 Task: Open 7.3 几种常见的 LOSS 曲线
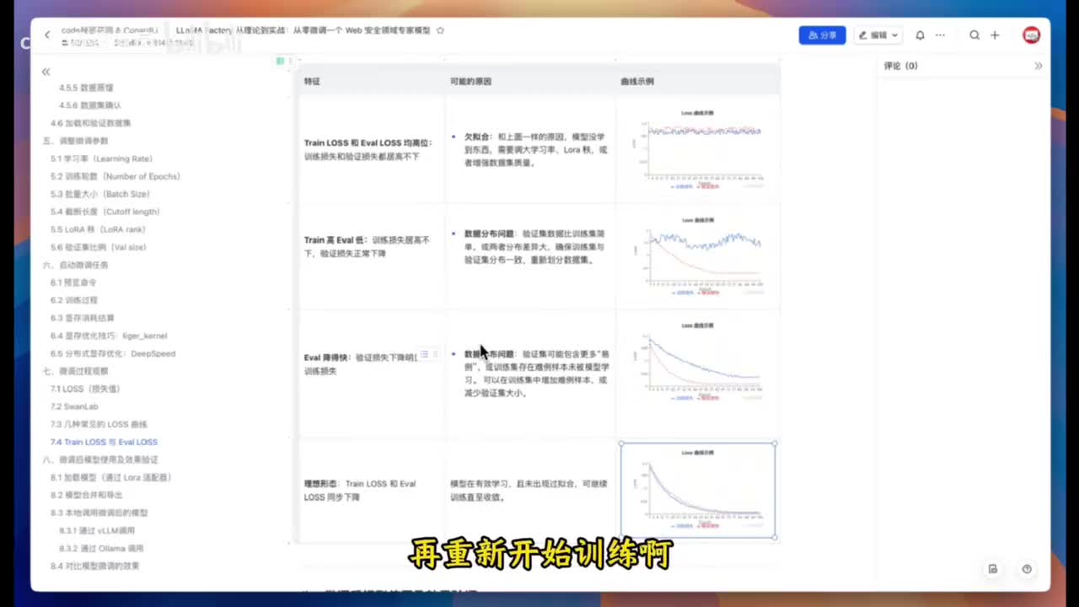click(x=99, y=424)
